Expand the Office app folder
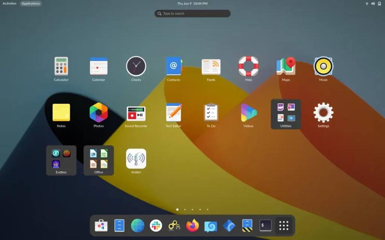This screenshot has width=385, height=240. point(99,160)
